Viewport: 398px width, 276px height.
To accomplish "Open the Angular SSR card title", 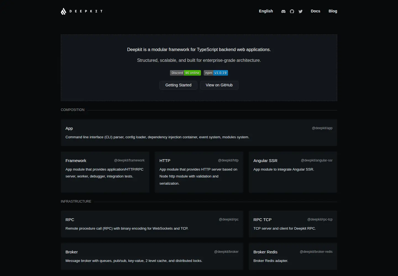I will point(265,161).
